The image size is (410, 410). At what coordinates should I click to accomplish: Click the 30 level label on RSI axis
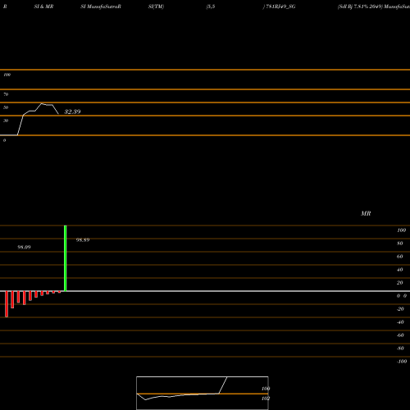pyautogui.click(x=6, y=121)
